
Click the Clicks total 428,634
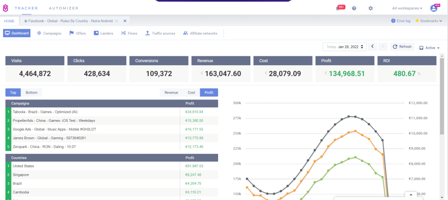(x=97, y=74)
